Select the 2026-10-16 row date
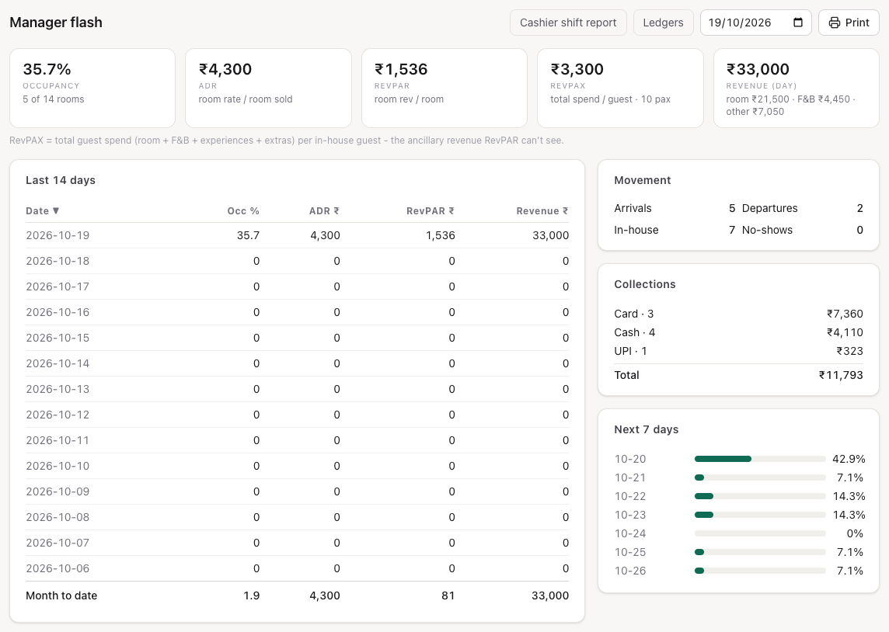This screenshot has width=889, height=632. [x=58, y=312]
